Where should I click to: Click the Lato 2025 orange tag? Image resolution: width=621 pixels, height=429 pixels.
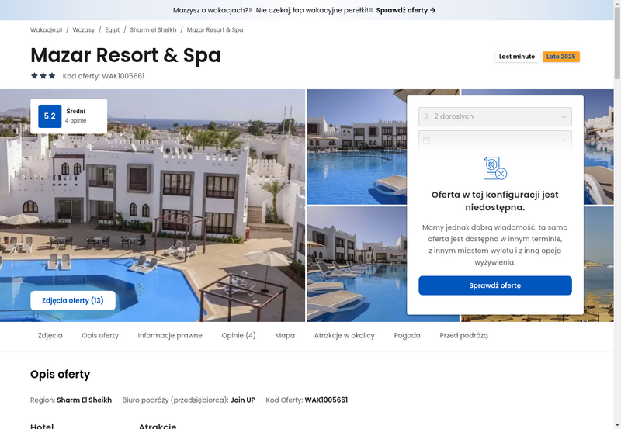click(560, 57)
